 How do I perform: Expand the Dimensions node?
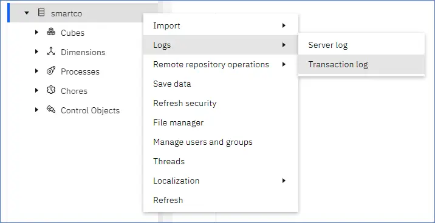36,52
